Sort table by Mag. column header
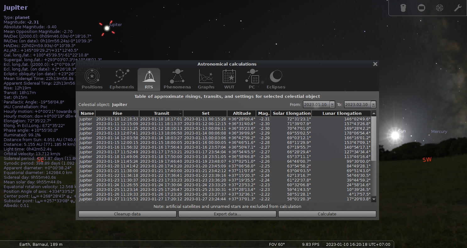467x248 pixels. pyautogui.click(x=263, y=113)
